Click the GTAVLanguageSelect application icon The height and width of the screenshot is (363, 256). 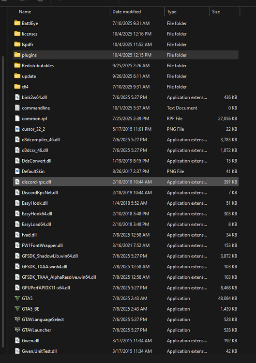(17, 319)
